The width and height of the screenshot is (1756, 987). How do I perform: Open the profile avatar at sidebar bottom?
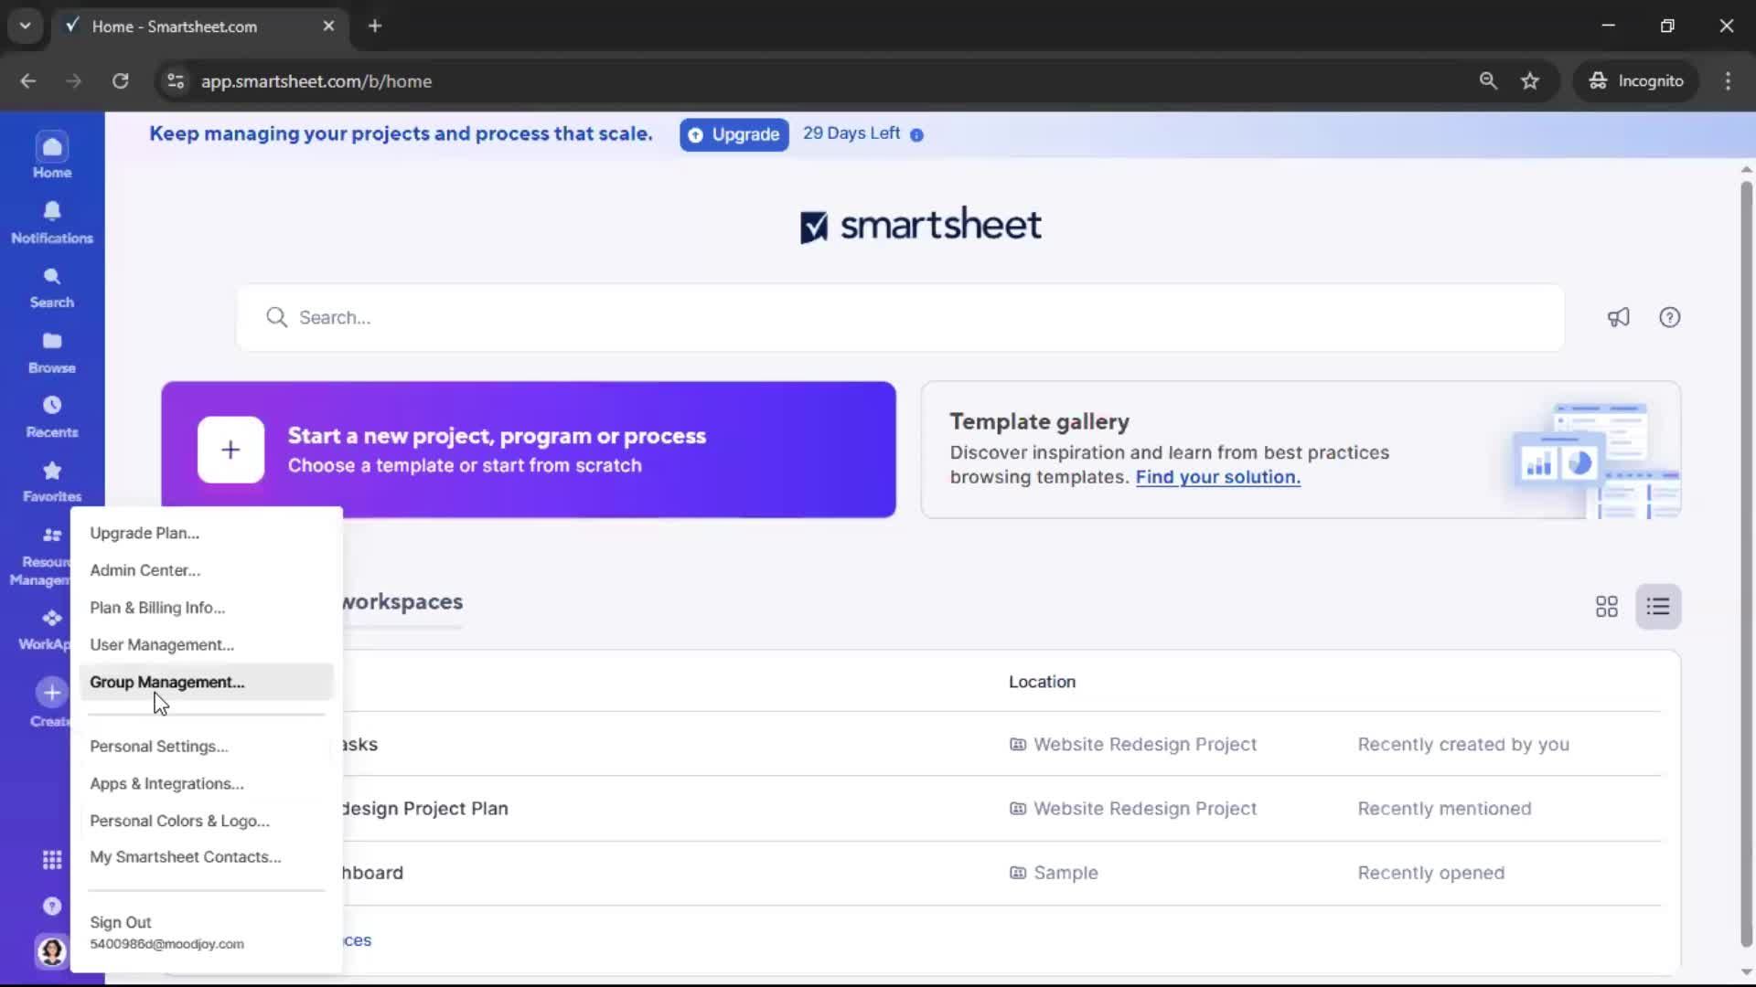pyautogui.click(x=51, y=951)
